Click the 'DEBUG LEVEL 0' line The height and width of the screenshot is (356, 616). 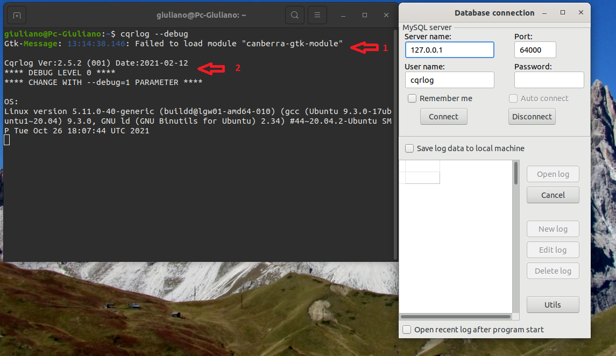[60, 73]
